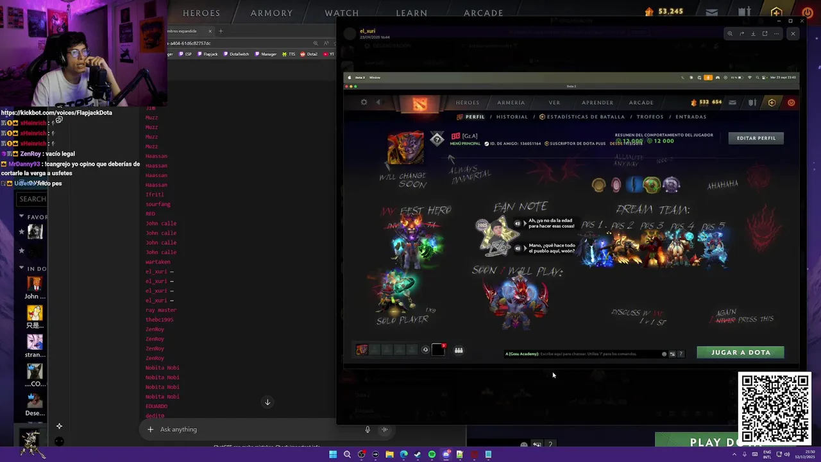
Task: Click the chat emoticon icon at bottom
Action: [x=524, y=444]
